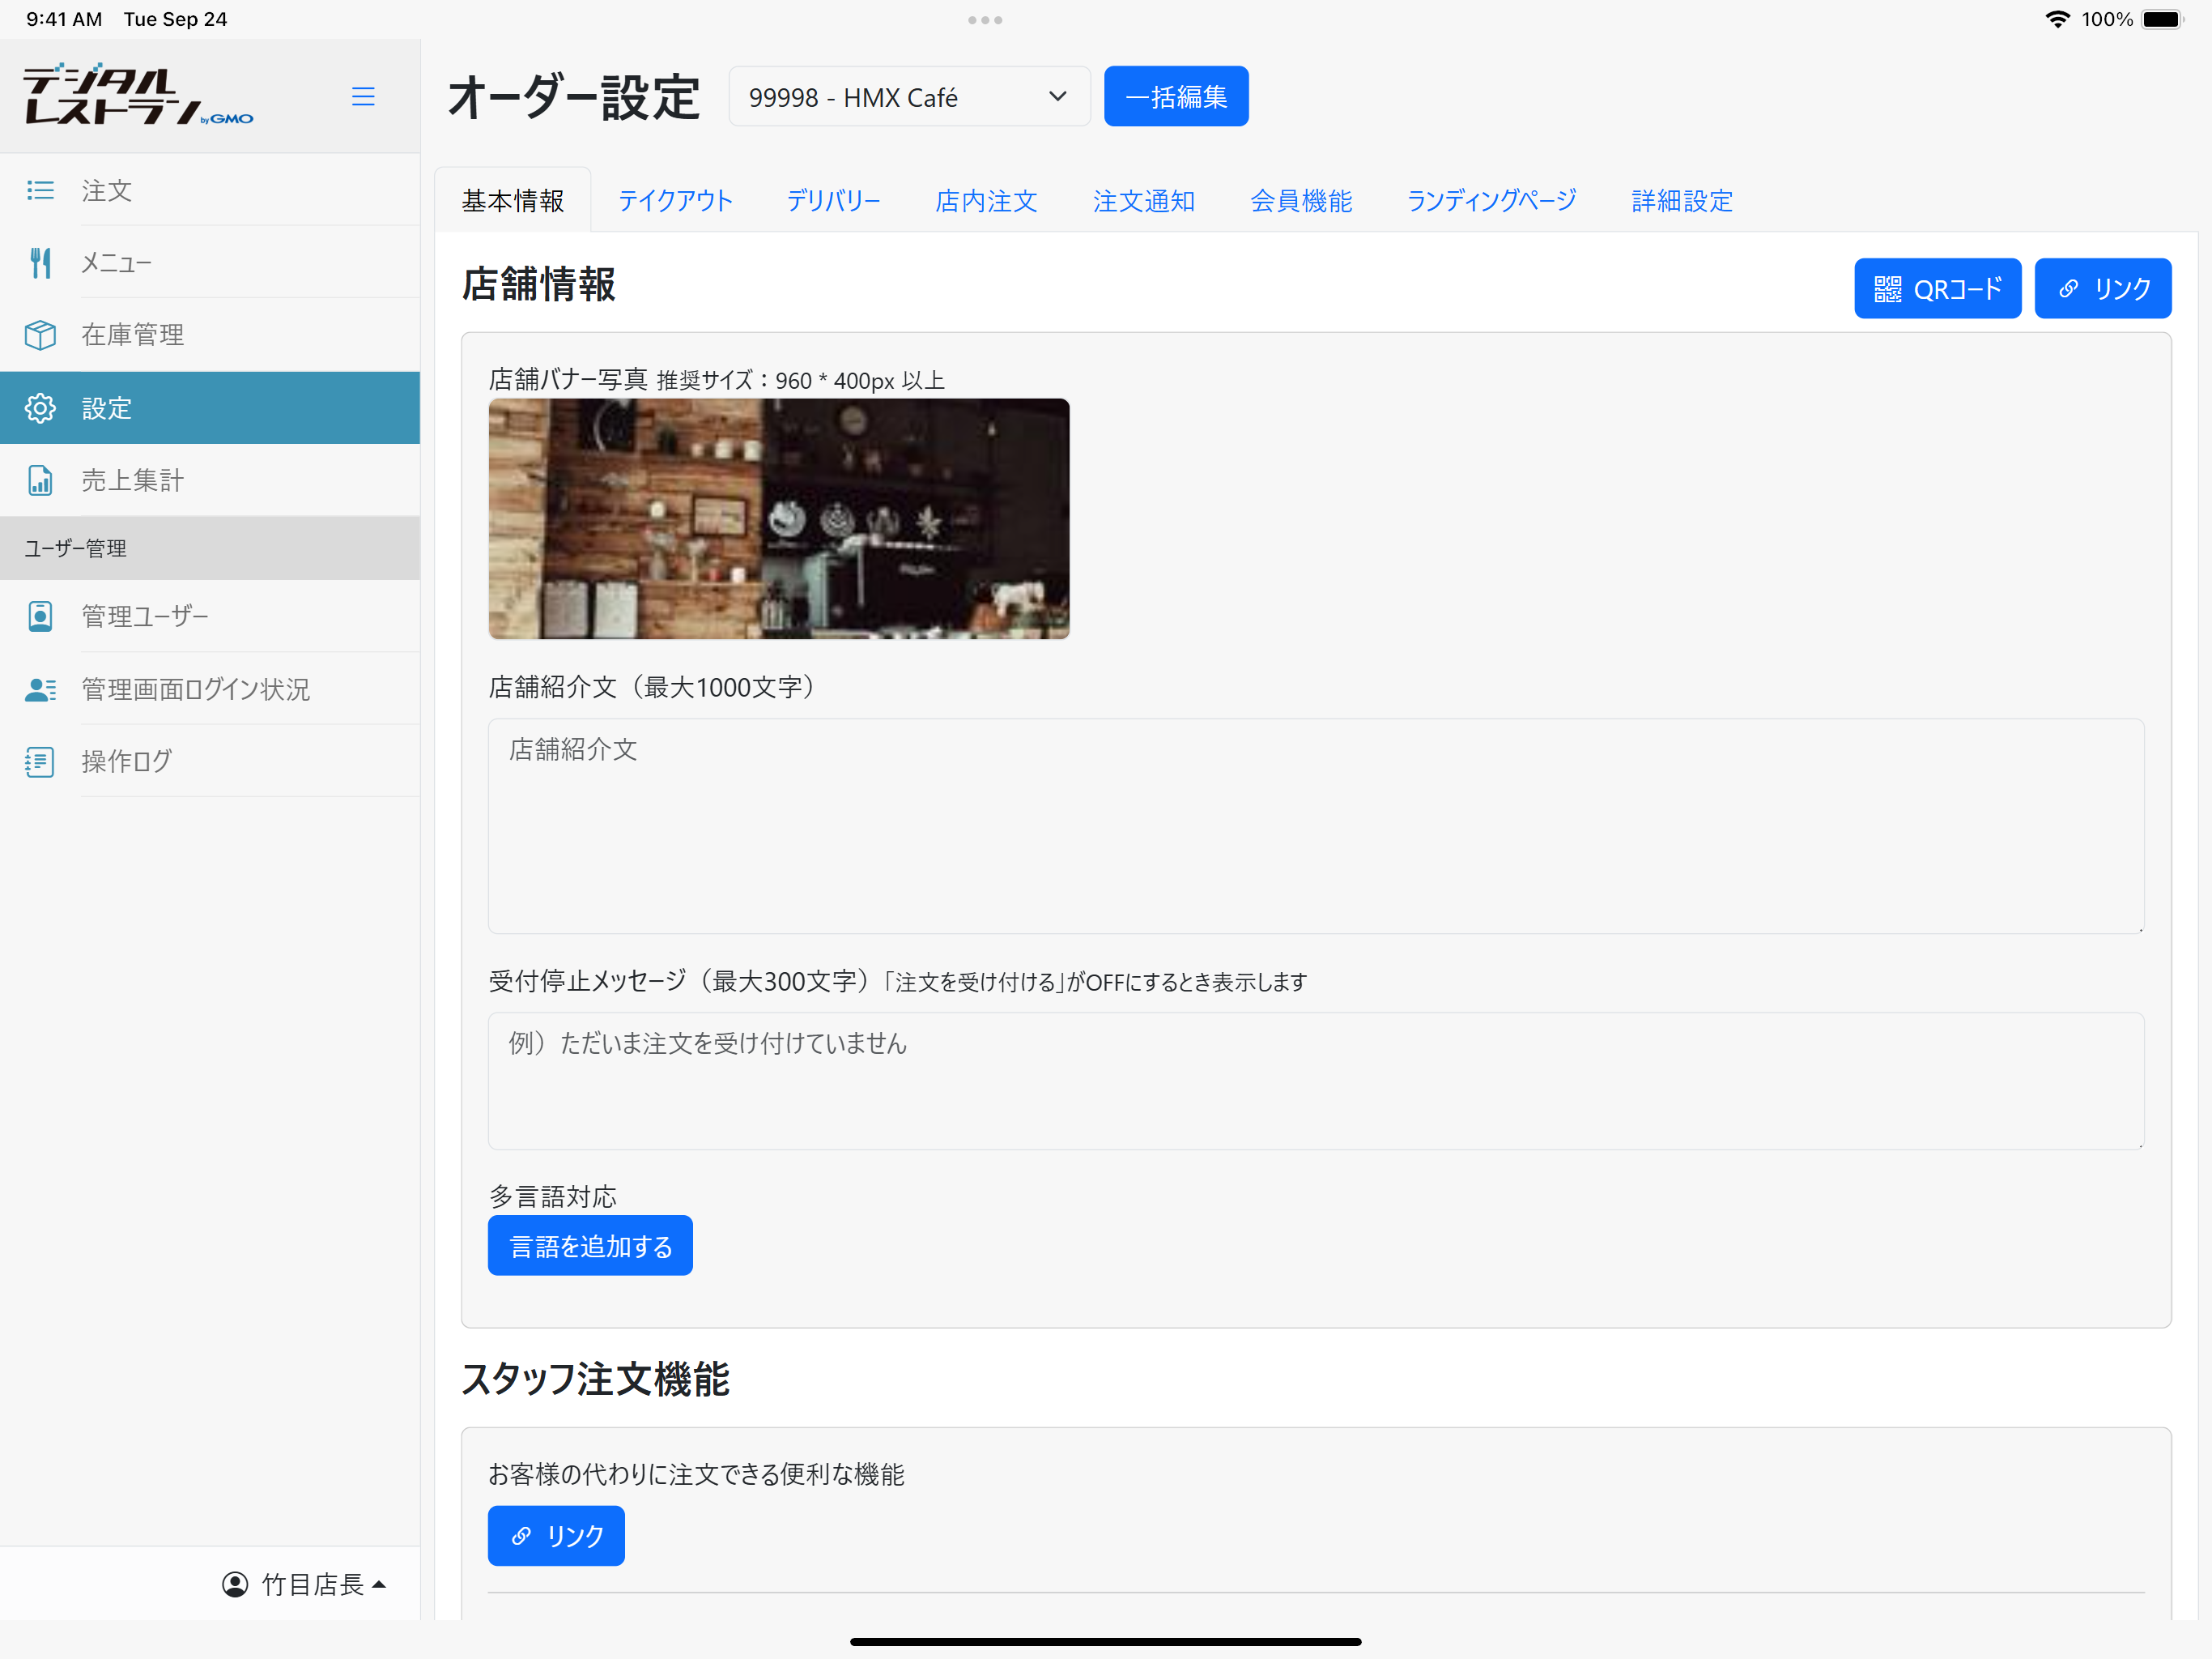Click the 多言語対応 label
Image resolution: width=2212 pixels, height=1659 pixels.
pos(553,1196)
